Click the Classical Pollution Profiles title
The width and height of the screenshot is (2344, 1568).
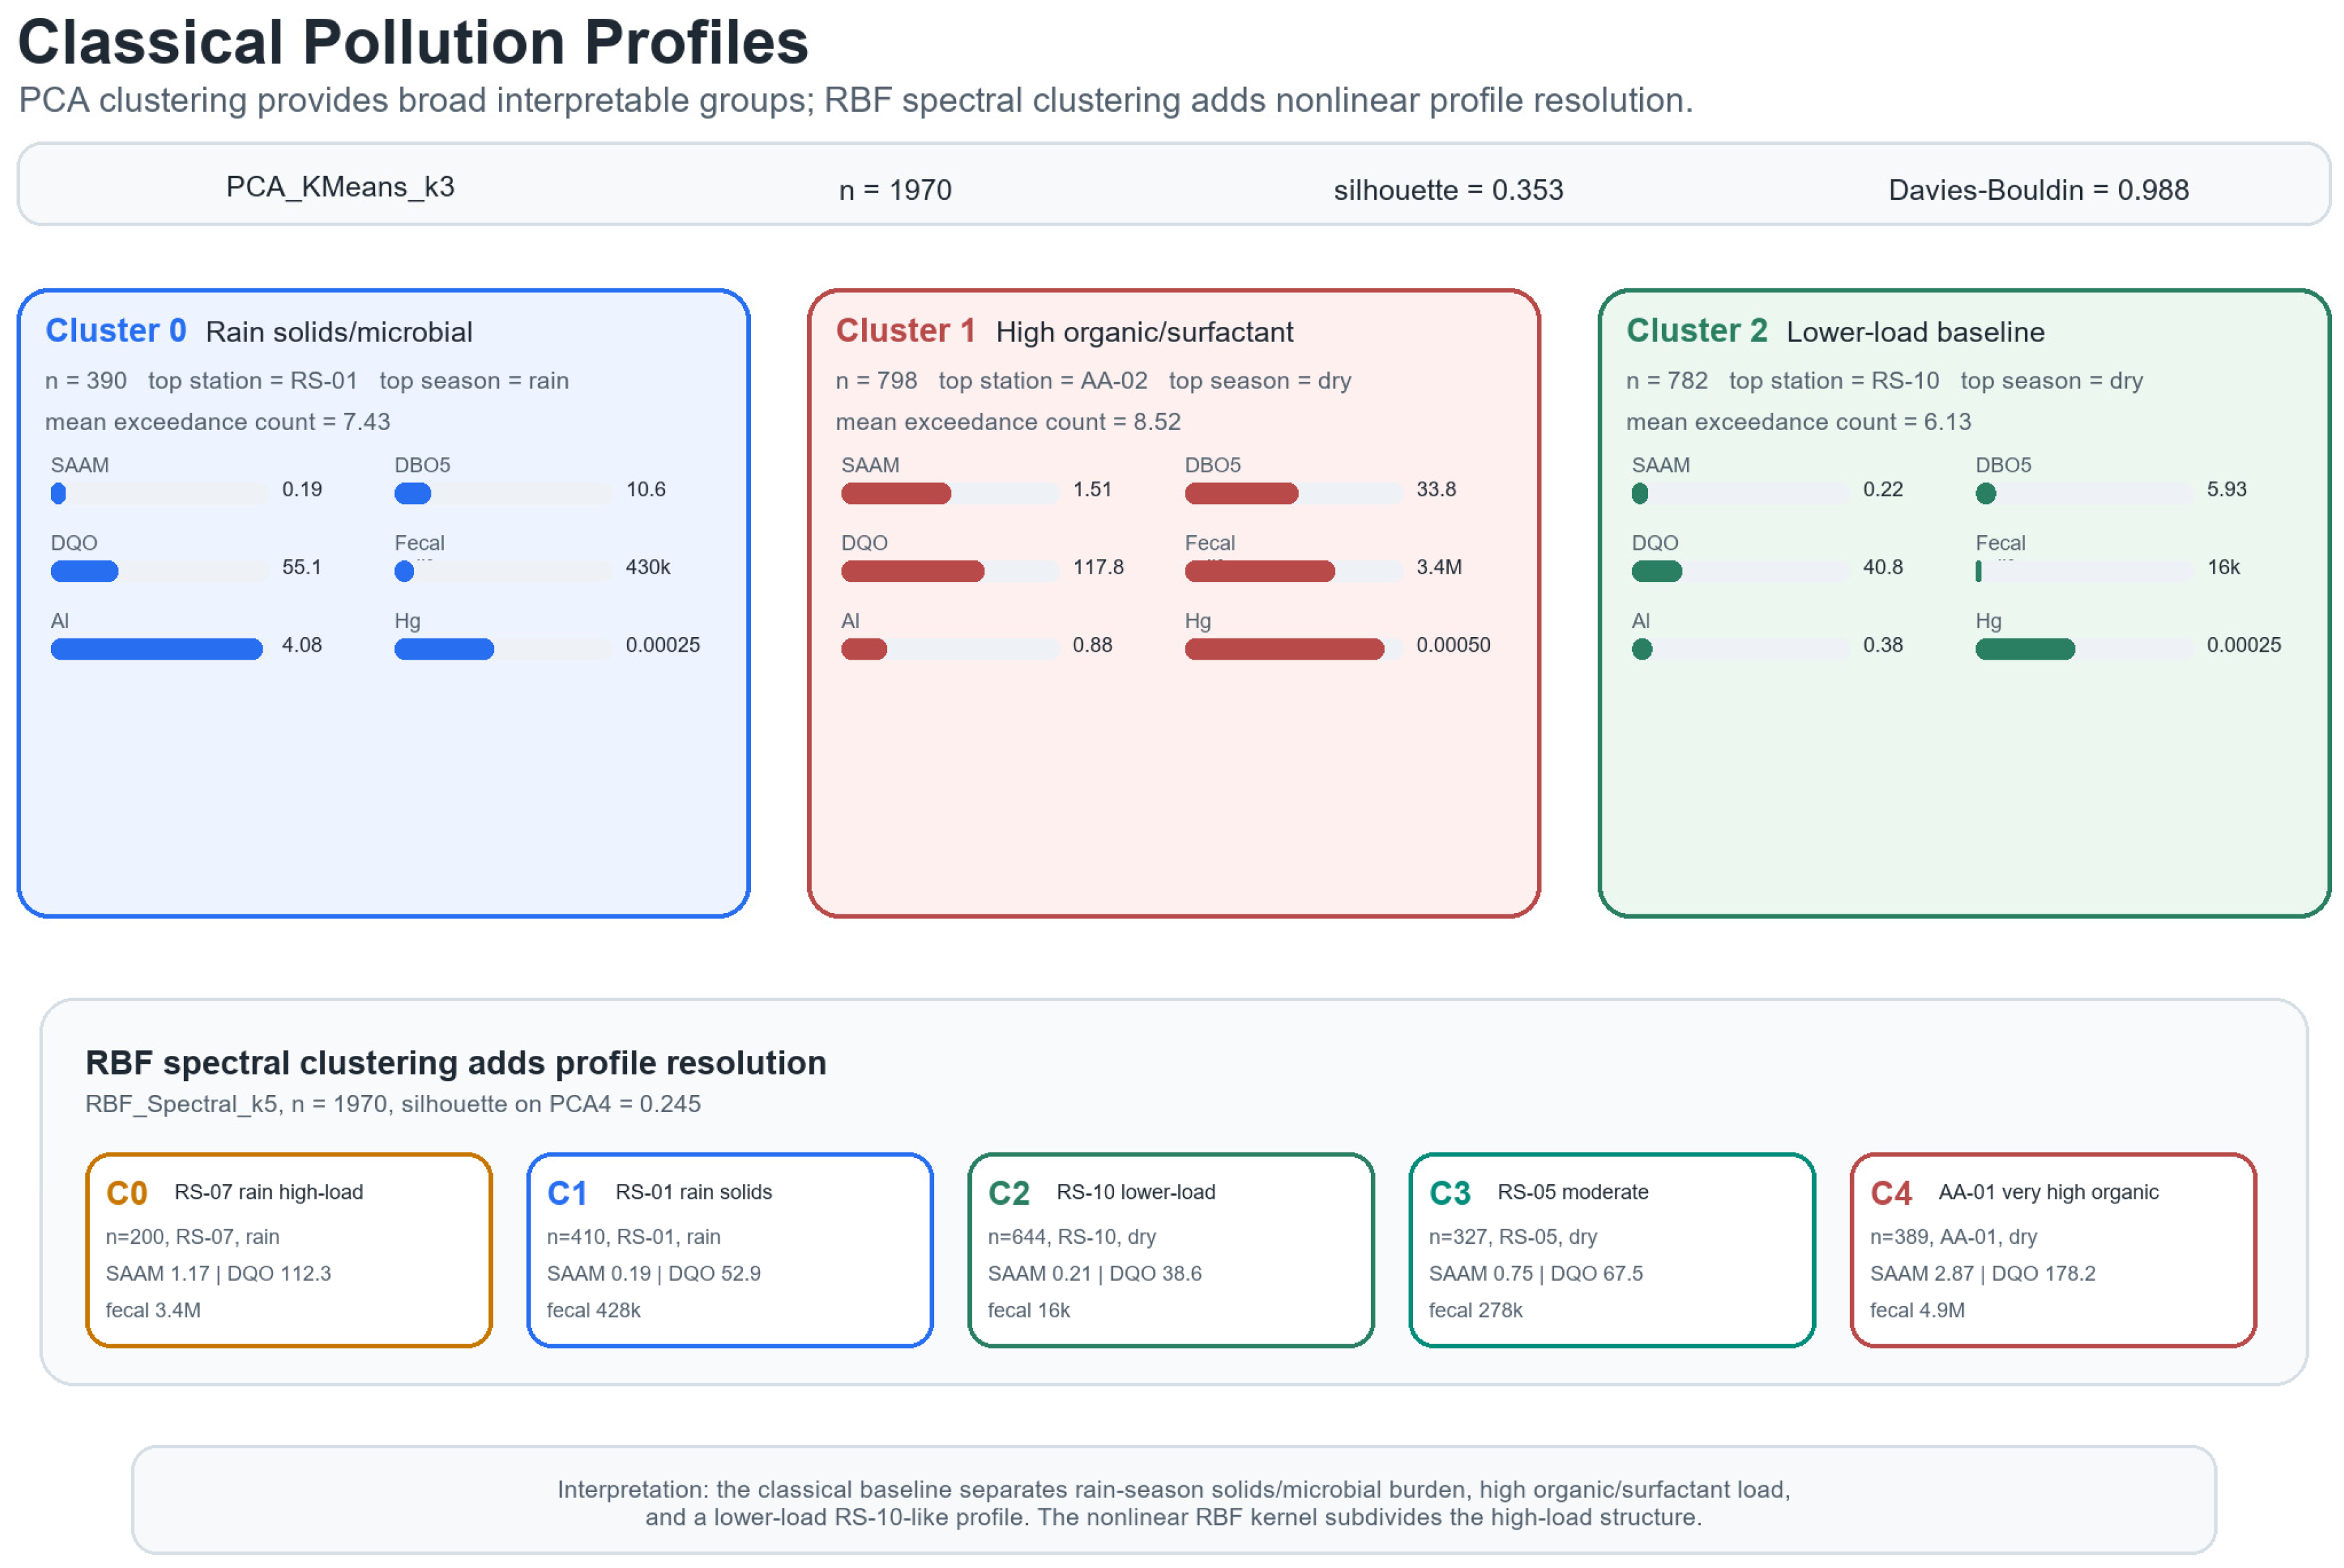click(413, 43)
